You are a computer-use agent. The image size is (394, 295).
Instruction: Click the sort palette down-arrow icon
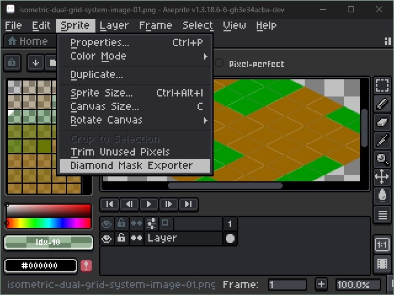(36, 62)
